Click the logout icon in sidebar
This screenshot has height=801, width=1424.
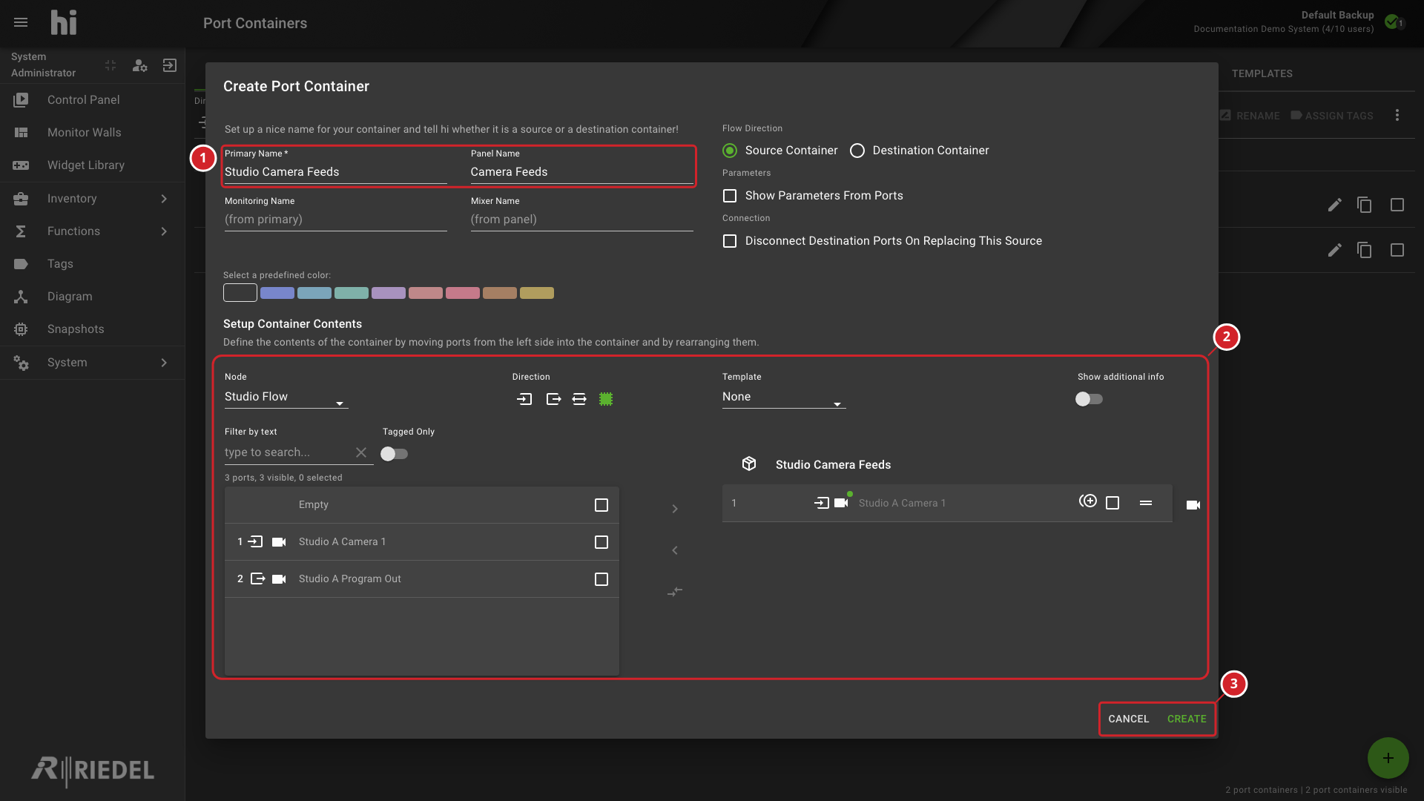pos(170,65)
